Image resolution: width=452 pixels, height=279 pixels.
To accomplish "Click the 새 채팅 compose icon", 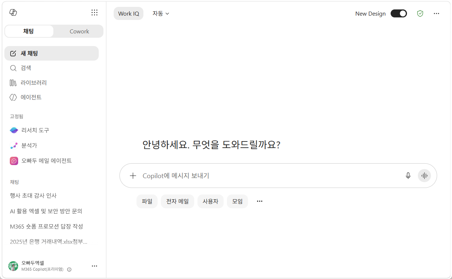I will [x=13, y=53].
